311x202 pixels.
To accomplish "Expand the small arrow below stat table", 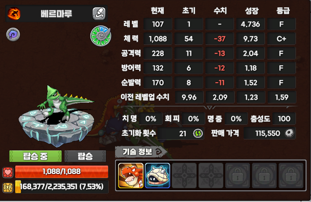I will click(x=209, y=108).
